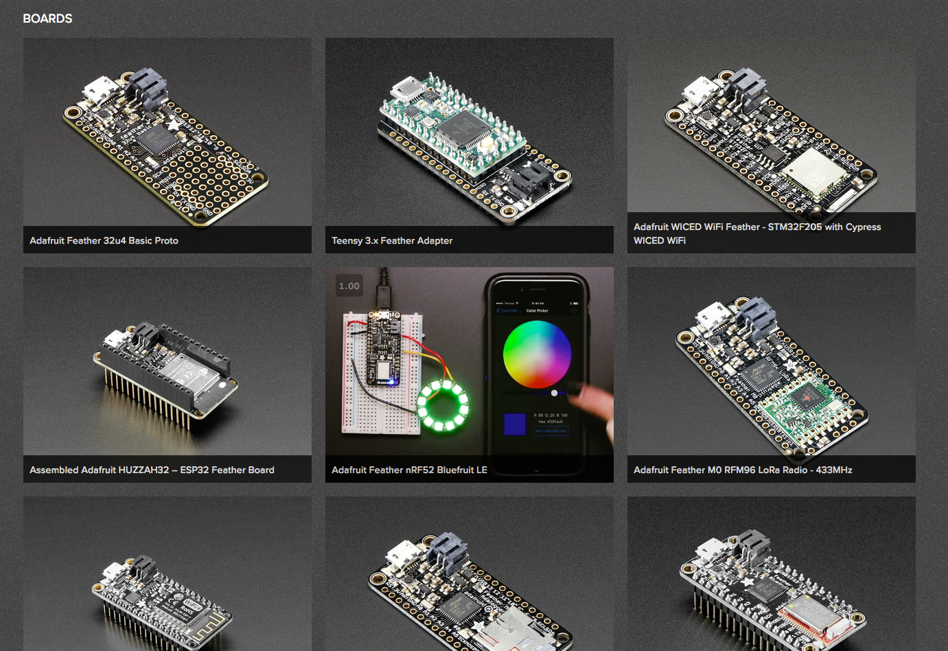This screenshot has height=651, width=948.
Task: Click the Assembled Adafruit HUZZAH32 ESP32 Feather Board title
Action: tap(152, 470)
